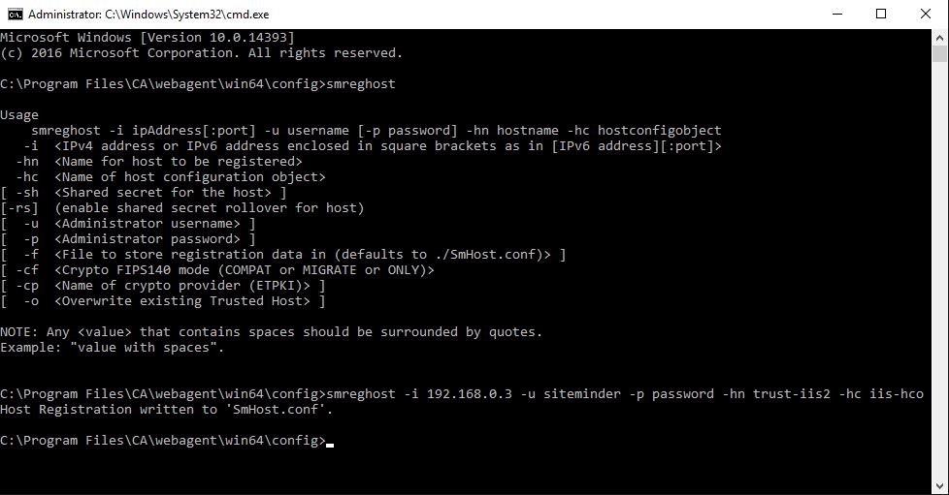This screenshot has width=949, height=495.
Task: Click the scrollbar up arrow
Action: [940, 38]
